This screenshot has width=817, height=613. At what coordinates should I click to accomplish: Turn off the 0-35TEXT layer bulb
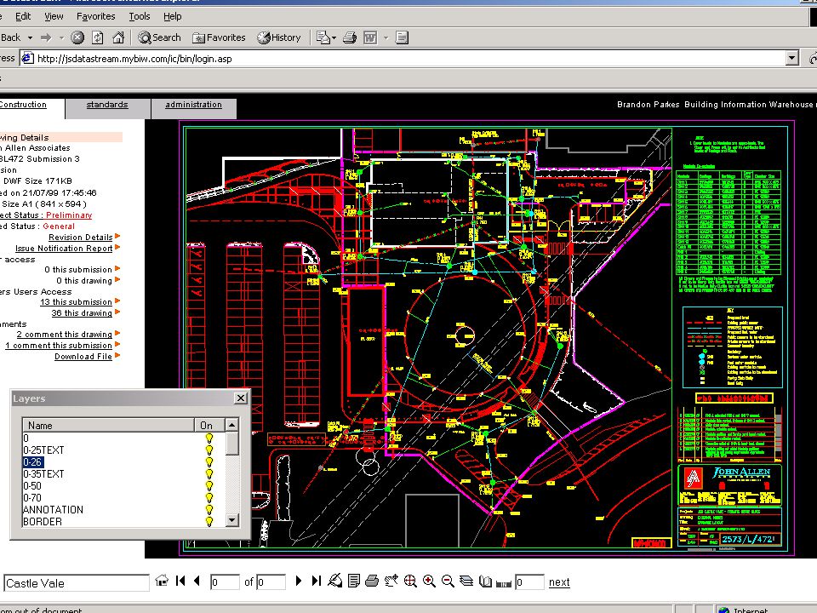pyautogui.click(x=209, y=474)
